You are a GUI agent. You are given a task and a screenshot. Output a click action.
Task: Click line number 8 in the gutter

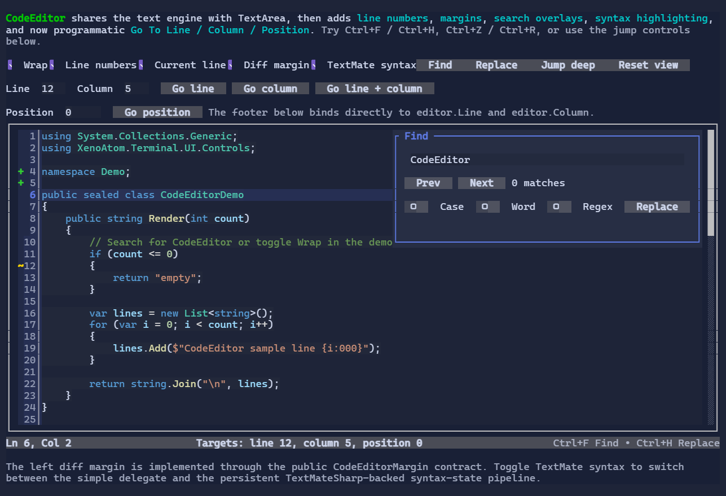point(33,218)
